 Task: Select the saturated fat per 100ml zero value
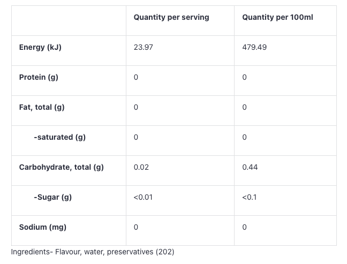tap(245, 137)
